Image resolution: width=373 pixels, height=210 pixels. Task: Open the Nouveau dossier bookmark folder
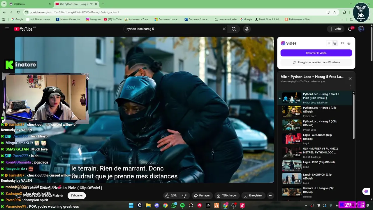tap(226, 20)
